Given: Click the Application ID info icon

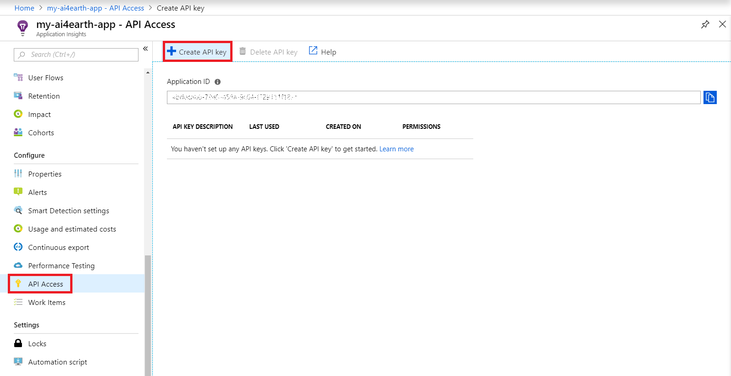Looking at the screenshot, I should (x=218, y=82).
